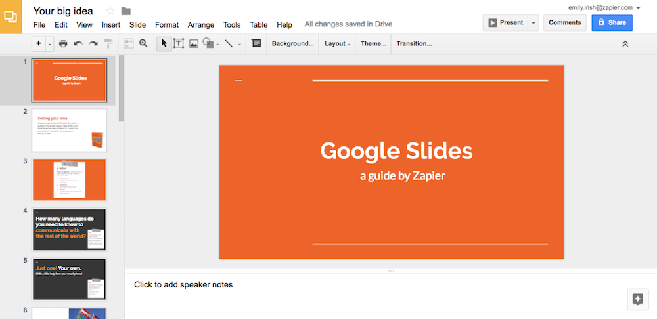
Task: Click the 'Google Slides' title text on slide
Action: [x=396, y=151]
